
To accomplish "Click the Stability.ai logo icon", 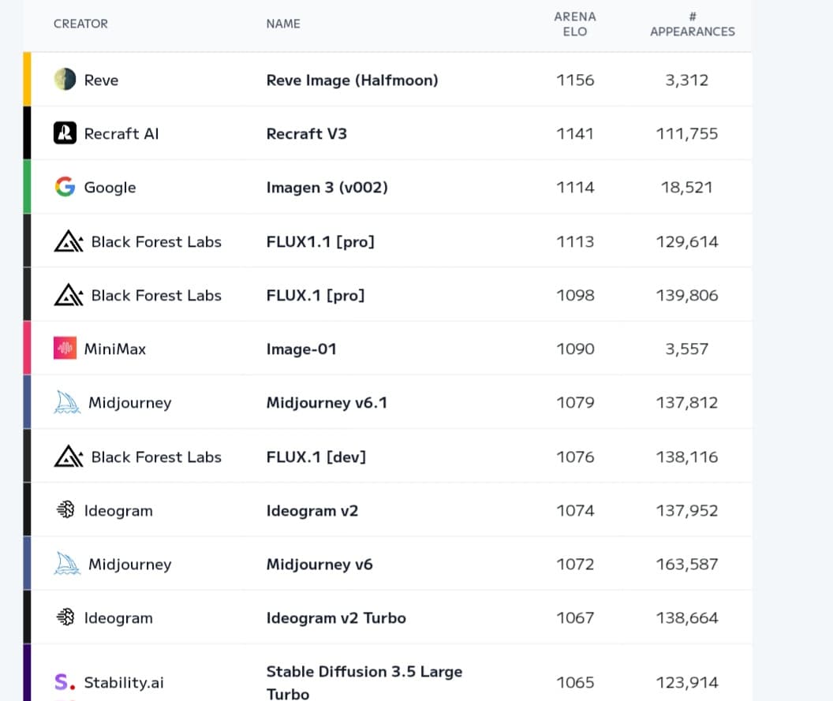I will [x=64, y=682].
